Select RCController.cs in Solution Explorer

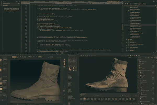[x=135, y=25]
